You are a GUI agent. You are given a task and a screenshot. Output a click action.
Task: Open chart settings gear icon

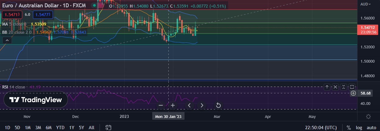click(368, 117)
